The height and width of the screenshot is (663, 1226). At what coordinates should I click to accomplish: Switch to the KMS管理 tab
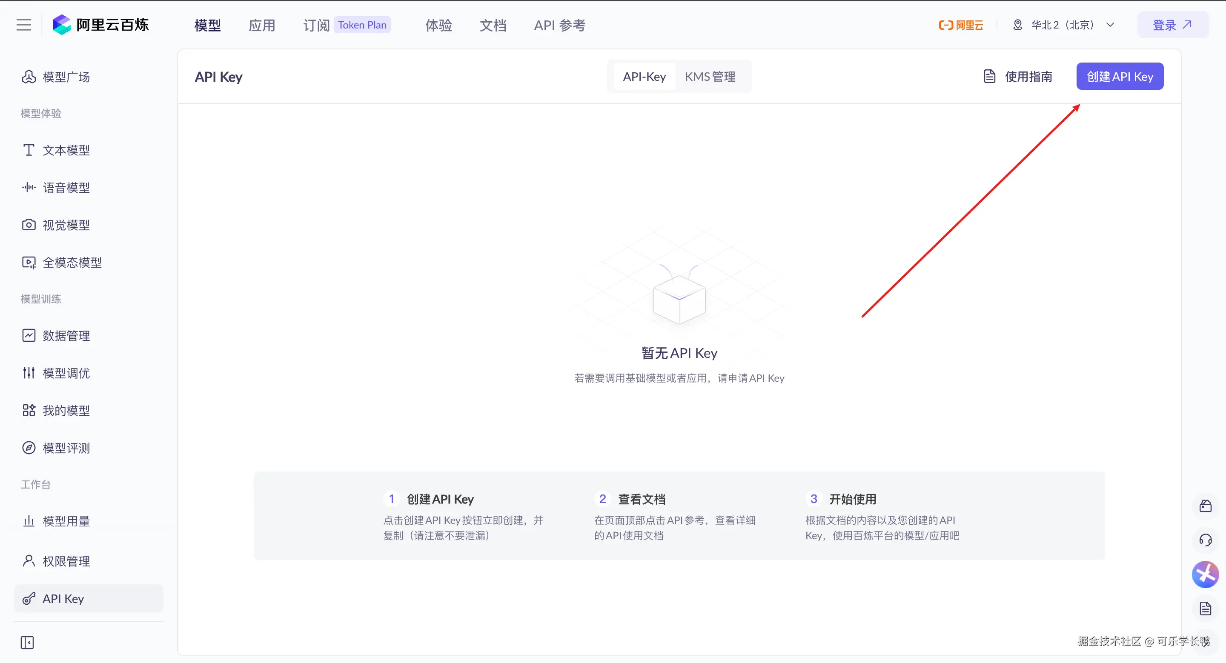tap(710, 76)
